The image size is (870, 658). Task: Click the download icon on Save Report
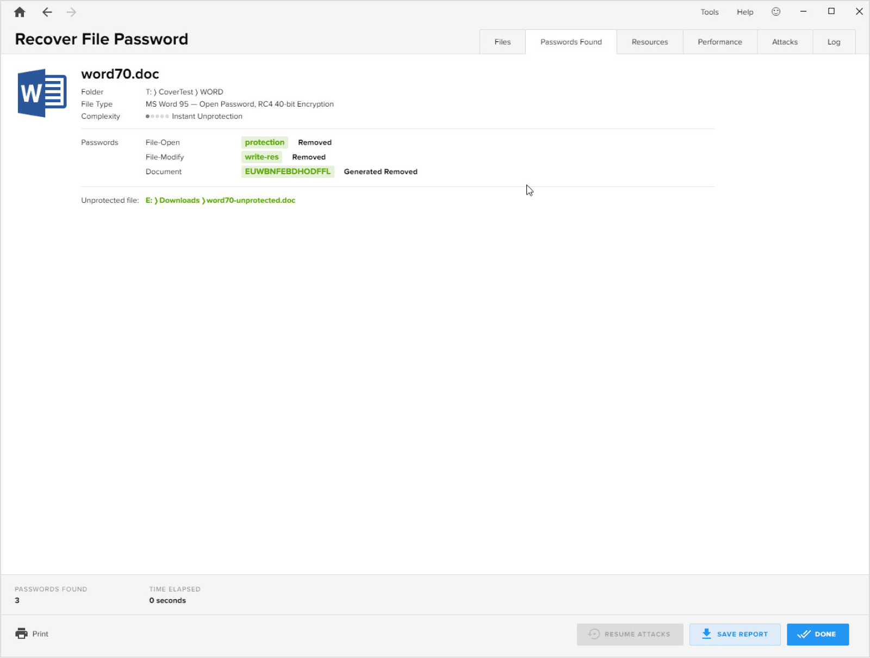[706, 634]
